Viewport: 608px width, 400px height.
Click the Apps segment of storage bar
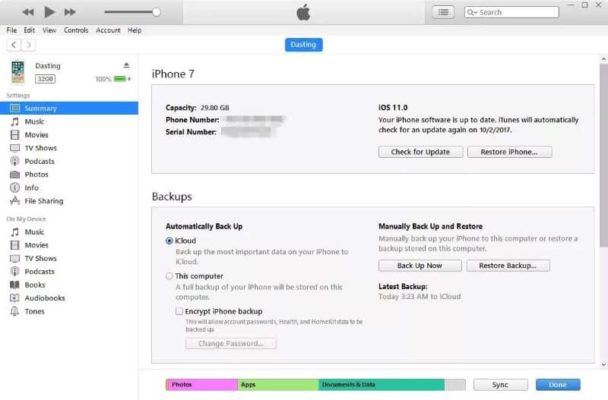pos(278,385)
